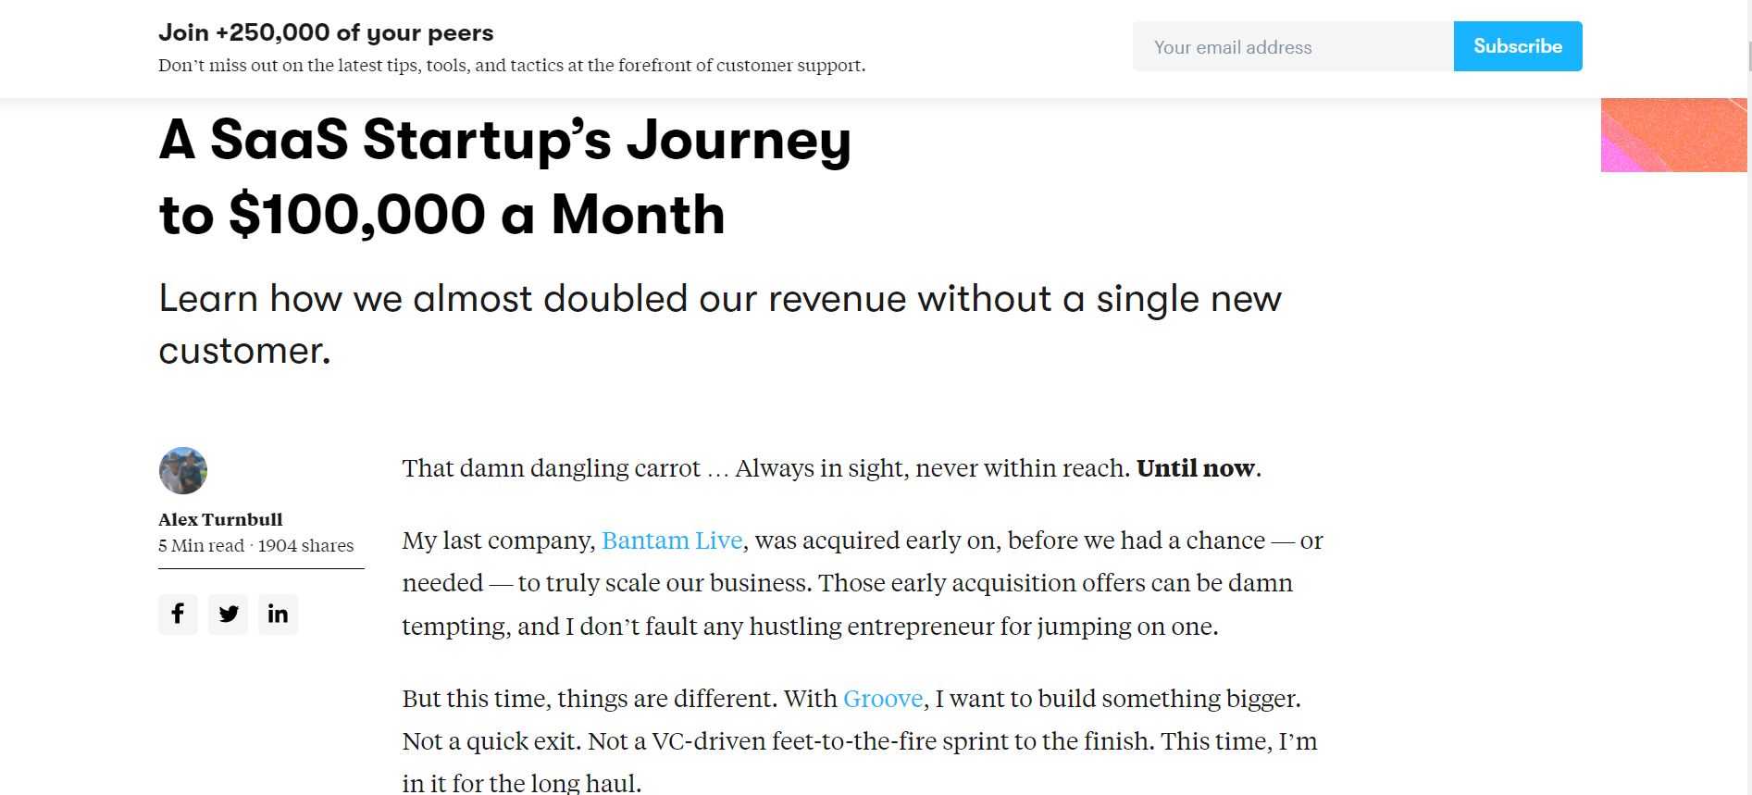Image resolution: width=1752 pixels, height=795 pixels.
Task: Click the '1904 shares' count text
Action: click(306, 546)
